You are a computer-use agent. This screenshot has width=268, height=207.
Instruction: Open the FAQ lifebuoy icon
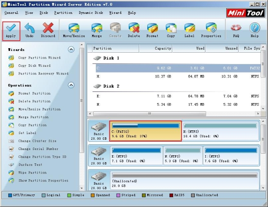click(x=236, y=31)
